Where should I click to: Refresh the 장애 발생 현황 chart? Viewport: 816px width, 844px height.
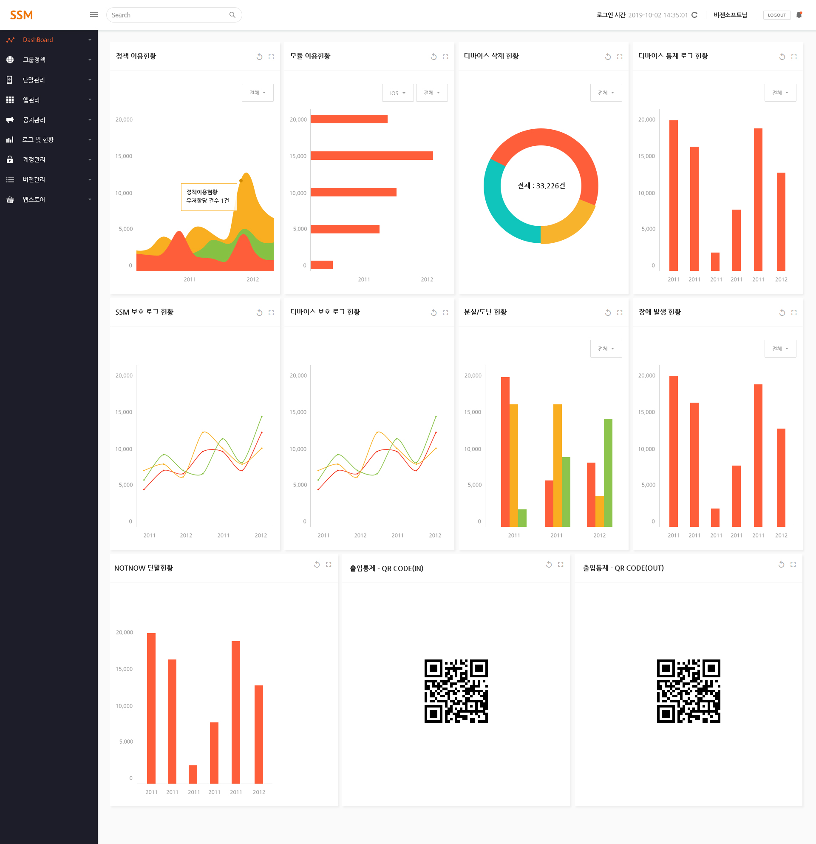[782, 313]
